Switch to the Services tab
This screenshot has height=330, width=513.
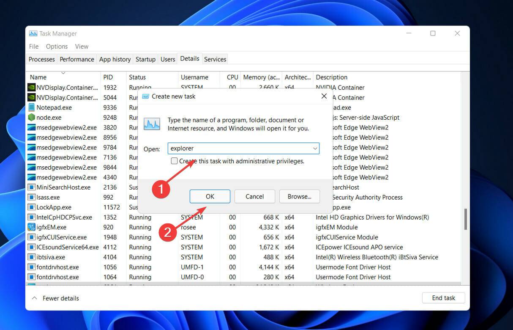tap(215, 59)
